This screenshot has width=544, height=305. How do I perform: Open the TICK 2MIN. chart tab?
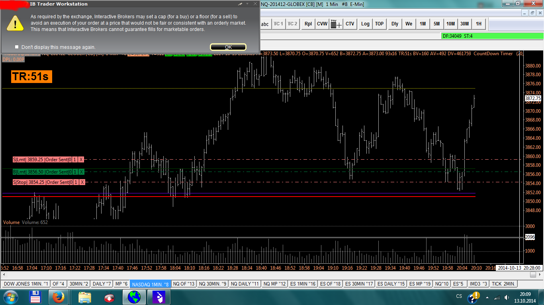pyautogui.click(x=504, y=284)
